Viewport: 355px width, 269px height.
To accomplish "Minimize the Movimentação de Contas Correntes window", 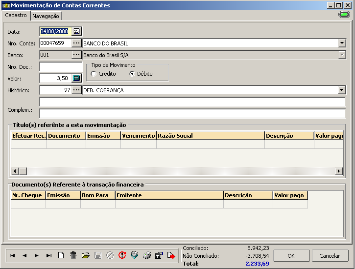I will point(331,5).
